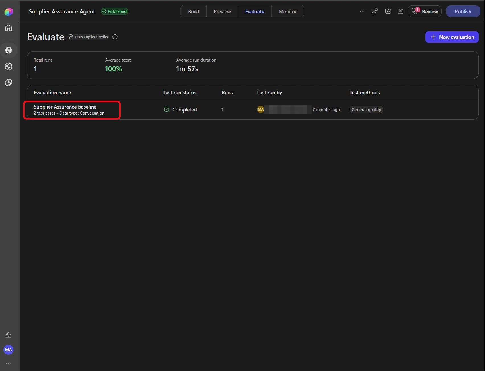
Task: Open the sidebar's bottom three-dots menu
Action: [9, 364]
